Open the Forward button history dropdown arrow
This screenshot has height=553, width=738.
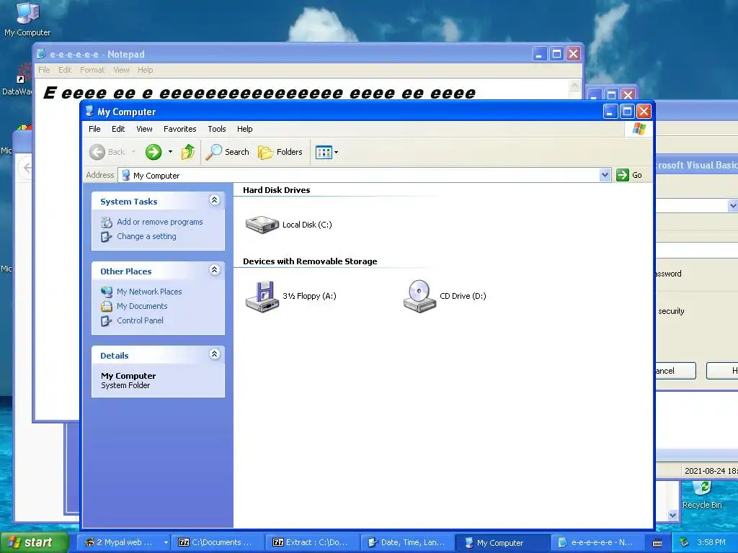coord(170,152)
